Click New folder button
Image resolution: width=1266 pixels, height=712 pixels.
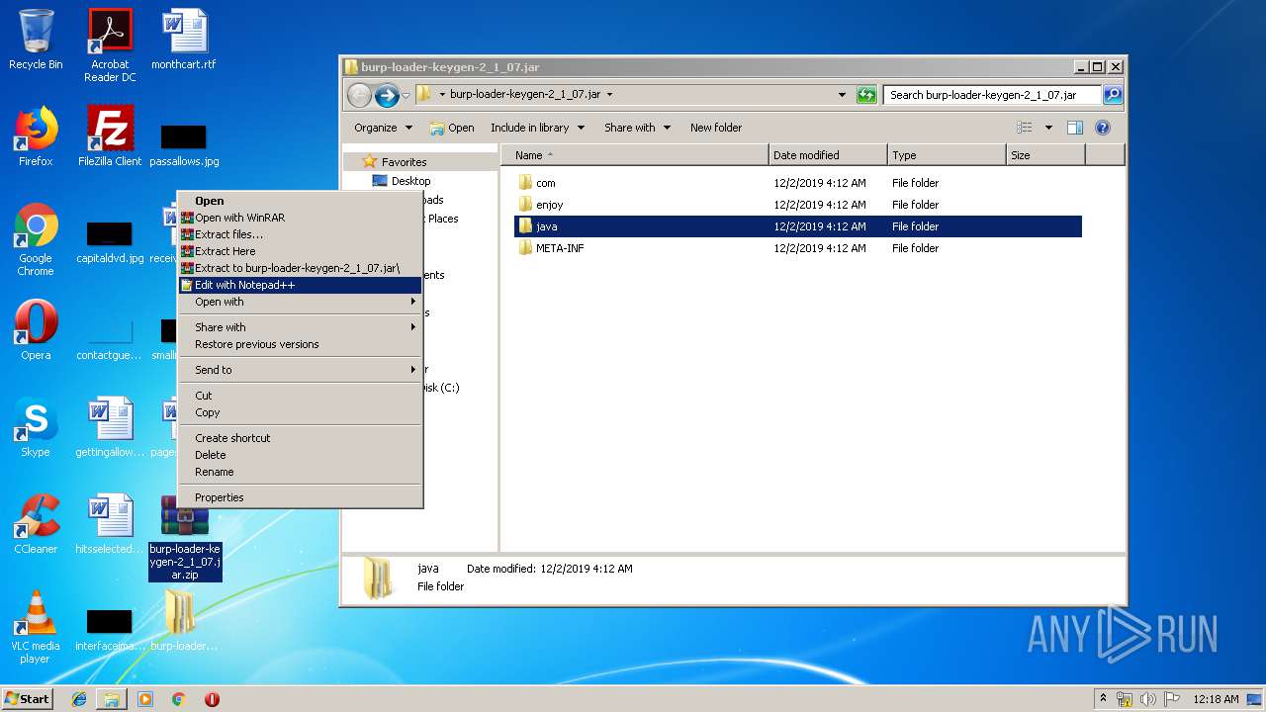pos(716,128)
